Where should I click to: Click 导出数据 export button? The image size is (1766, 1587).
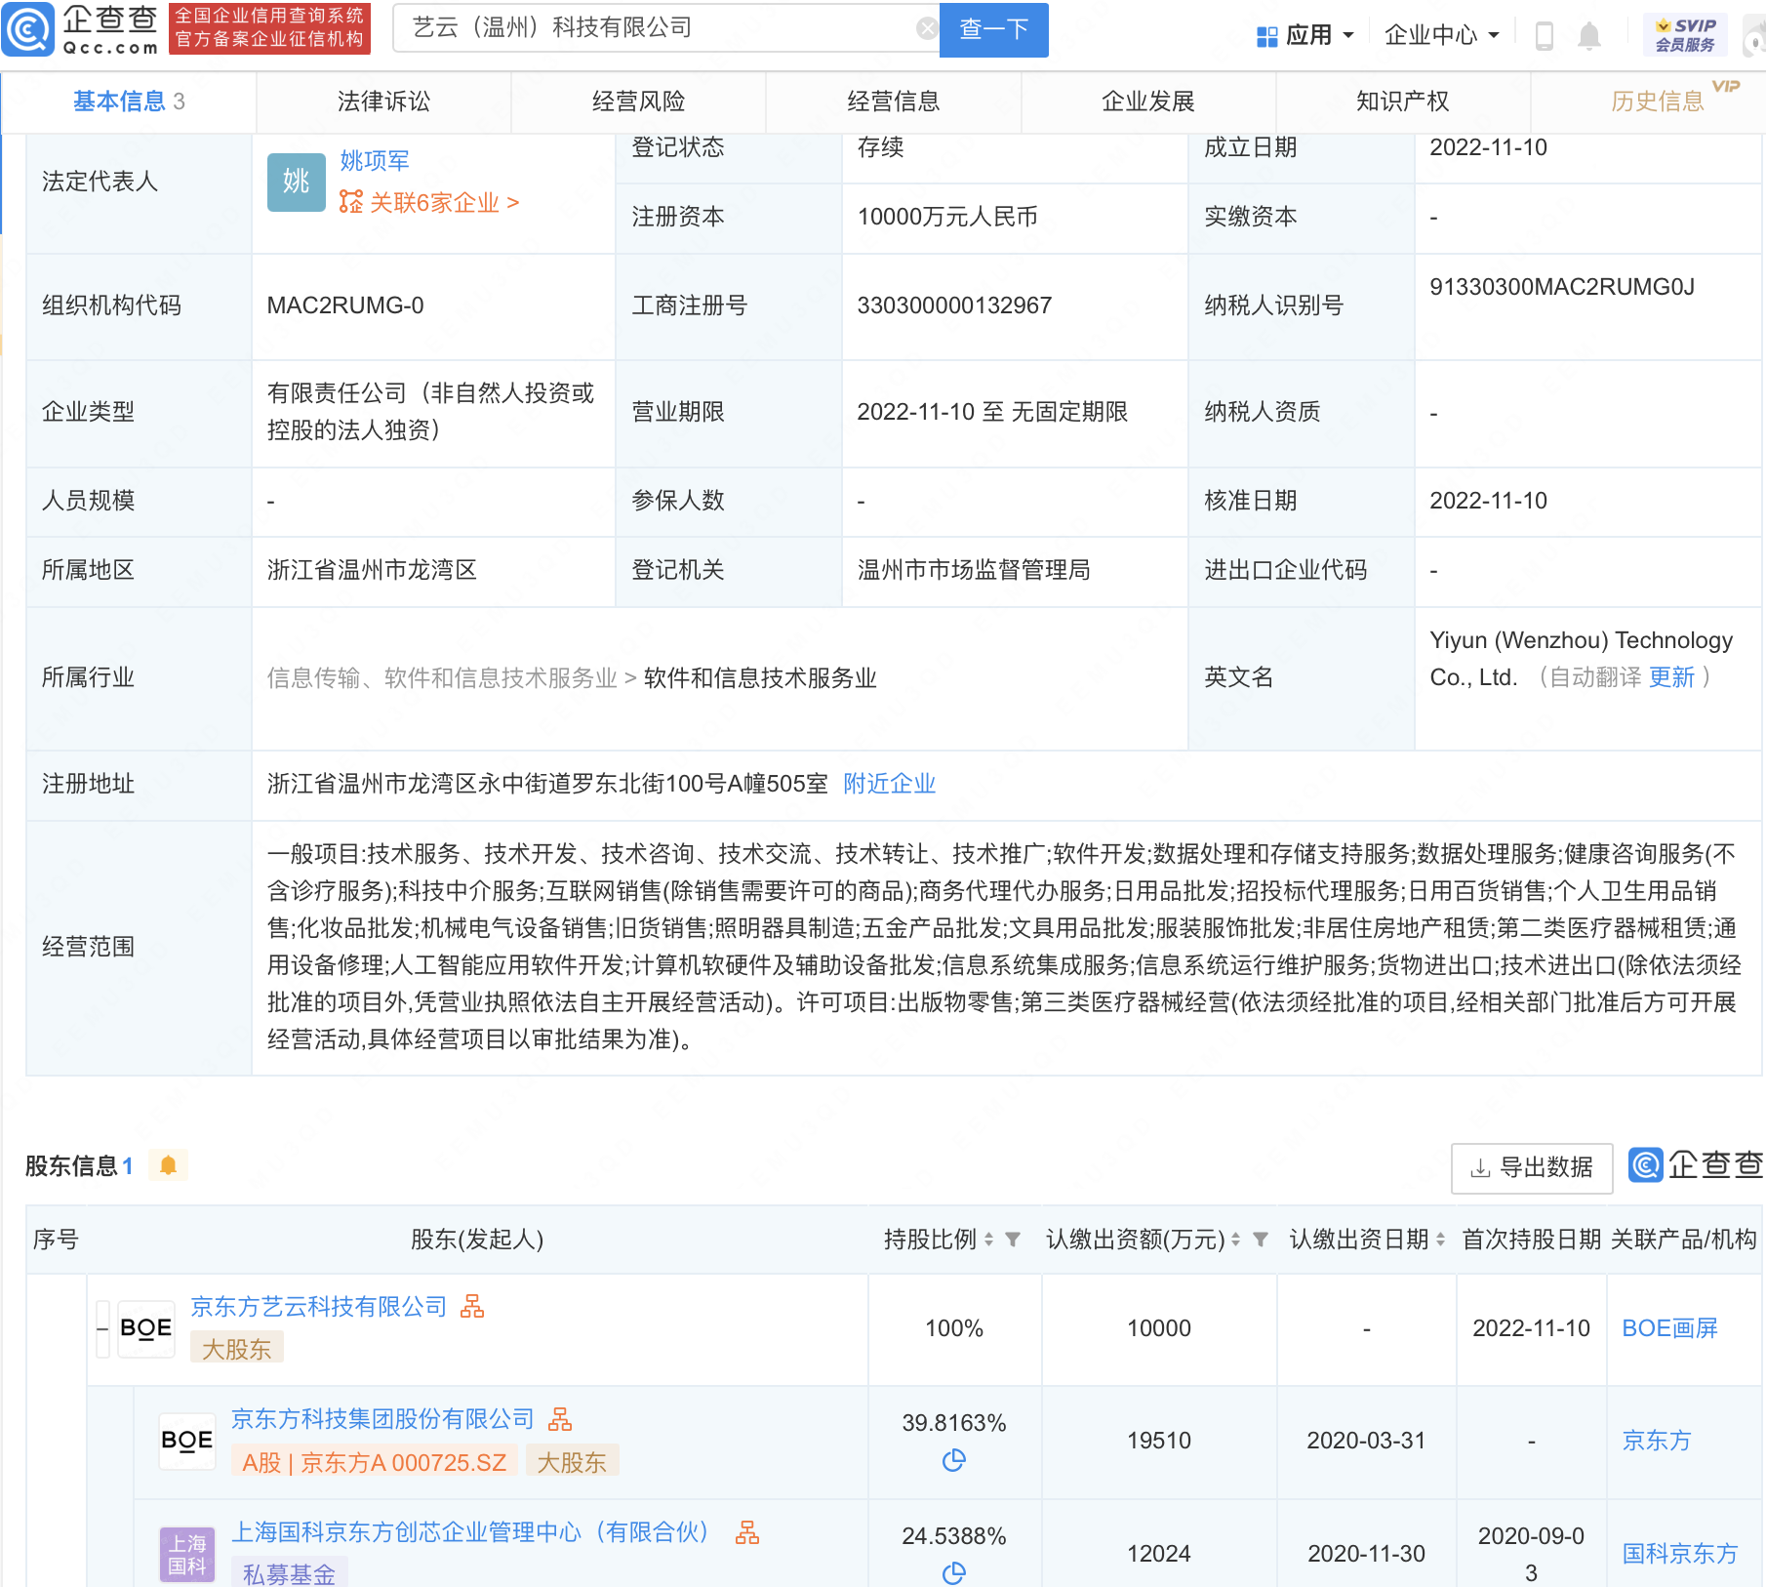(1532, 1167)
